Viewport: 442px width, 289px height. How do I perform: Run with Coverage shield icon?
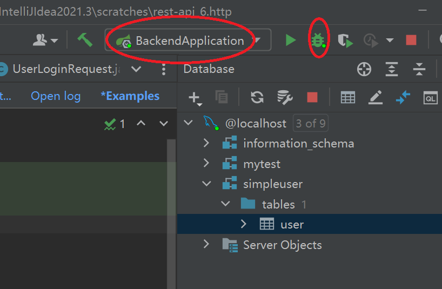click(x=345, y=41)
